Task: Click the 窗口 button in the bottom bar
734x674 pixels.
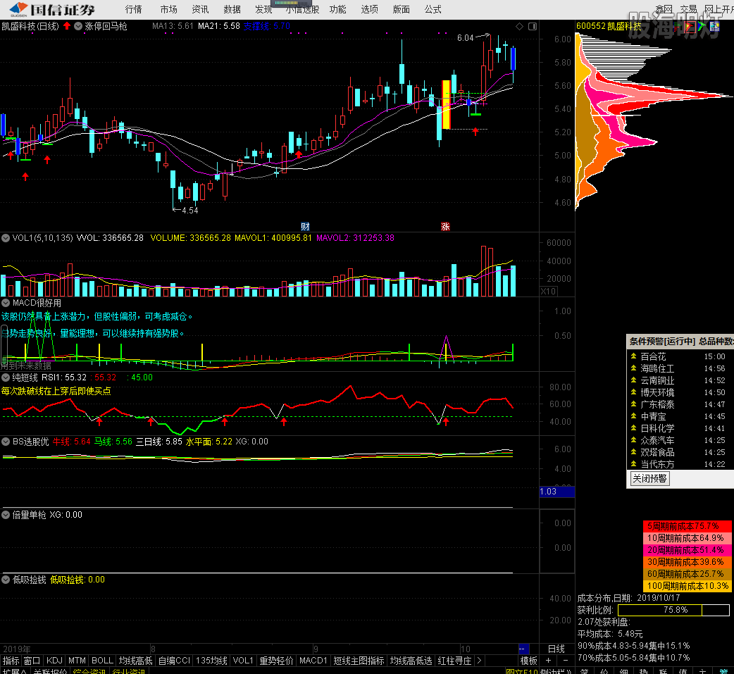Action: (32, 661)
